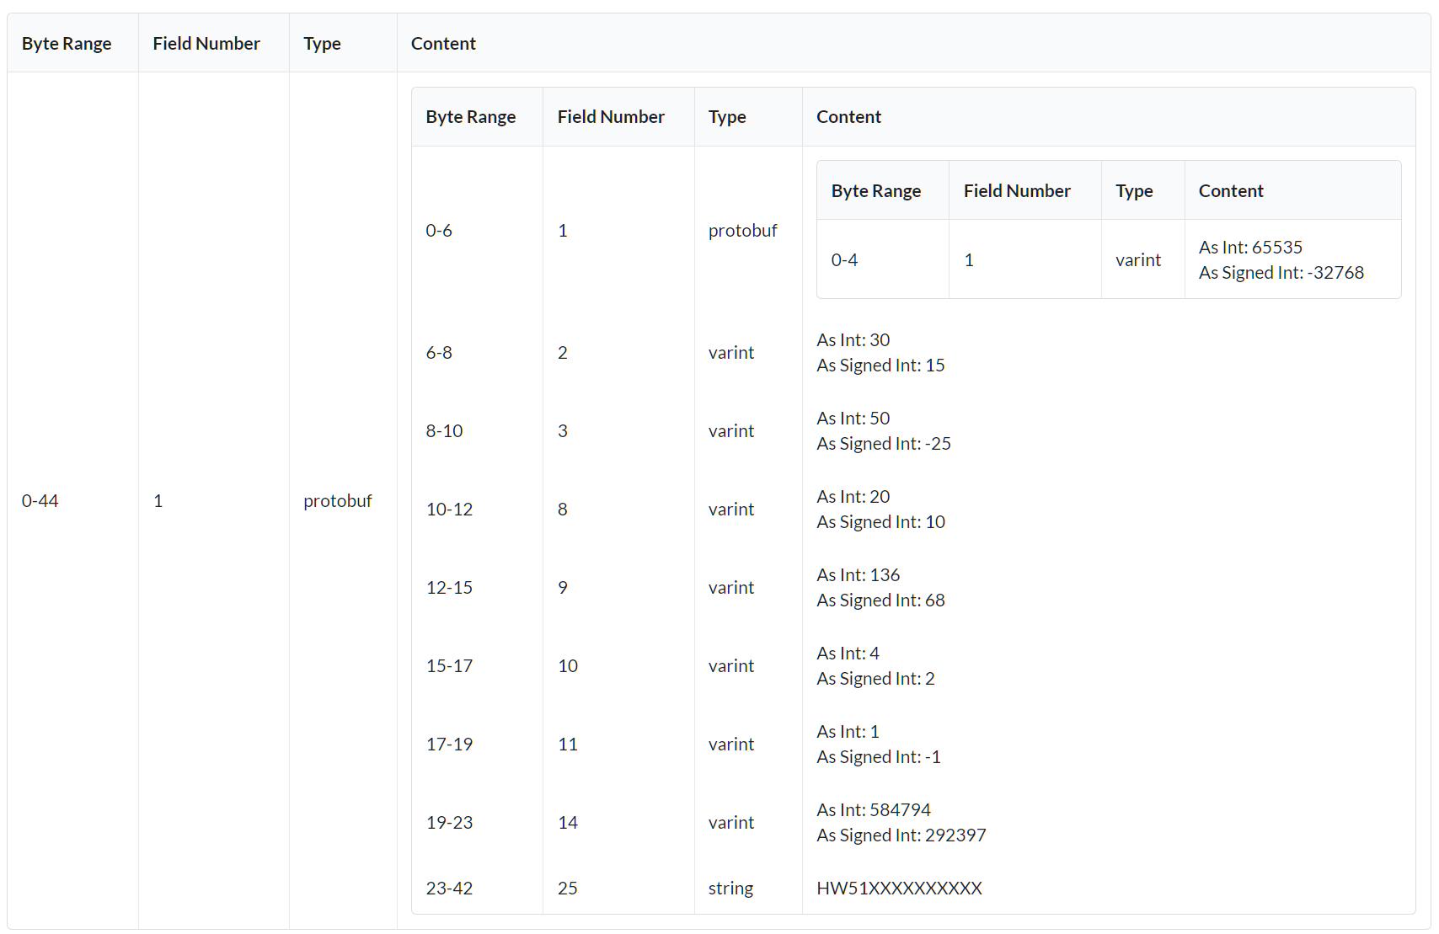Click byte range '17-19' cell

point(449,744)
